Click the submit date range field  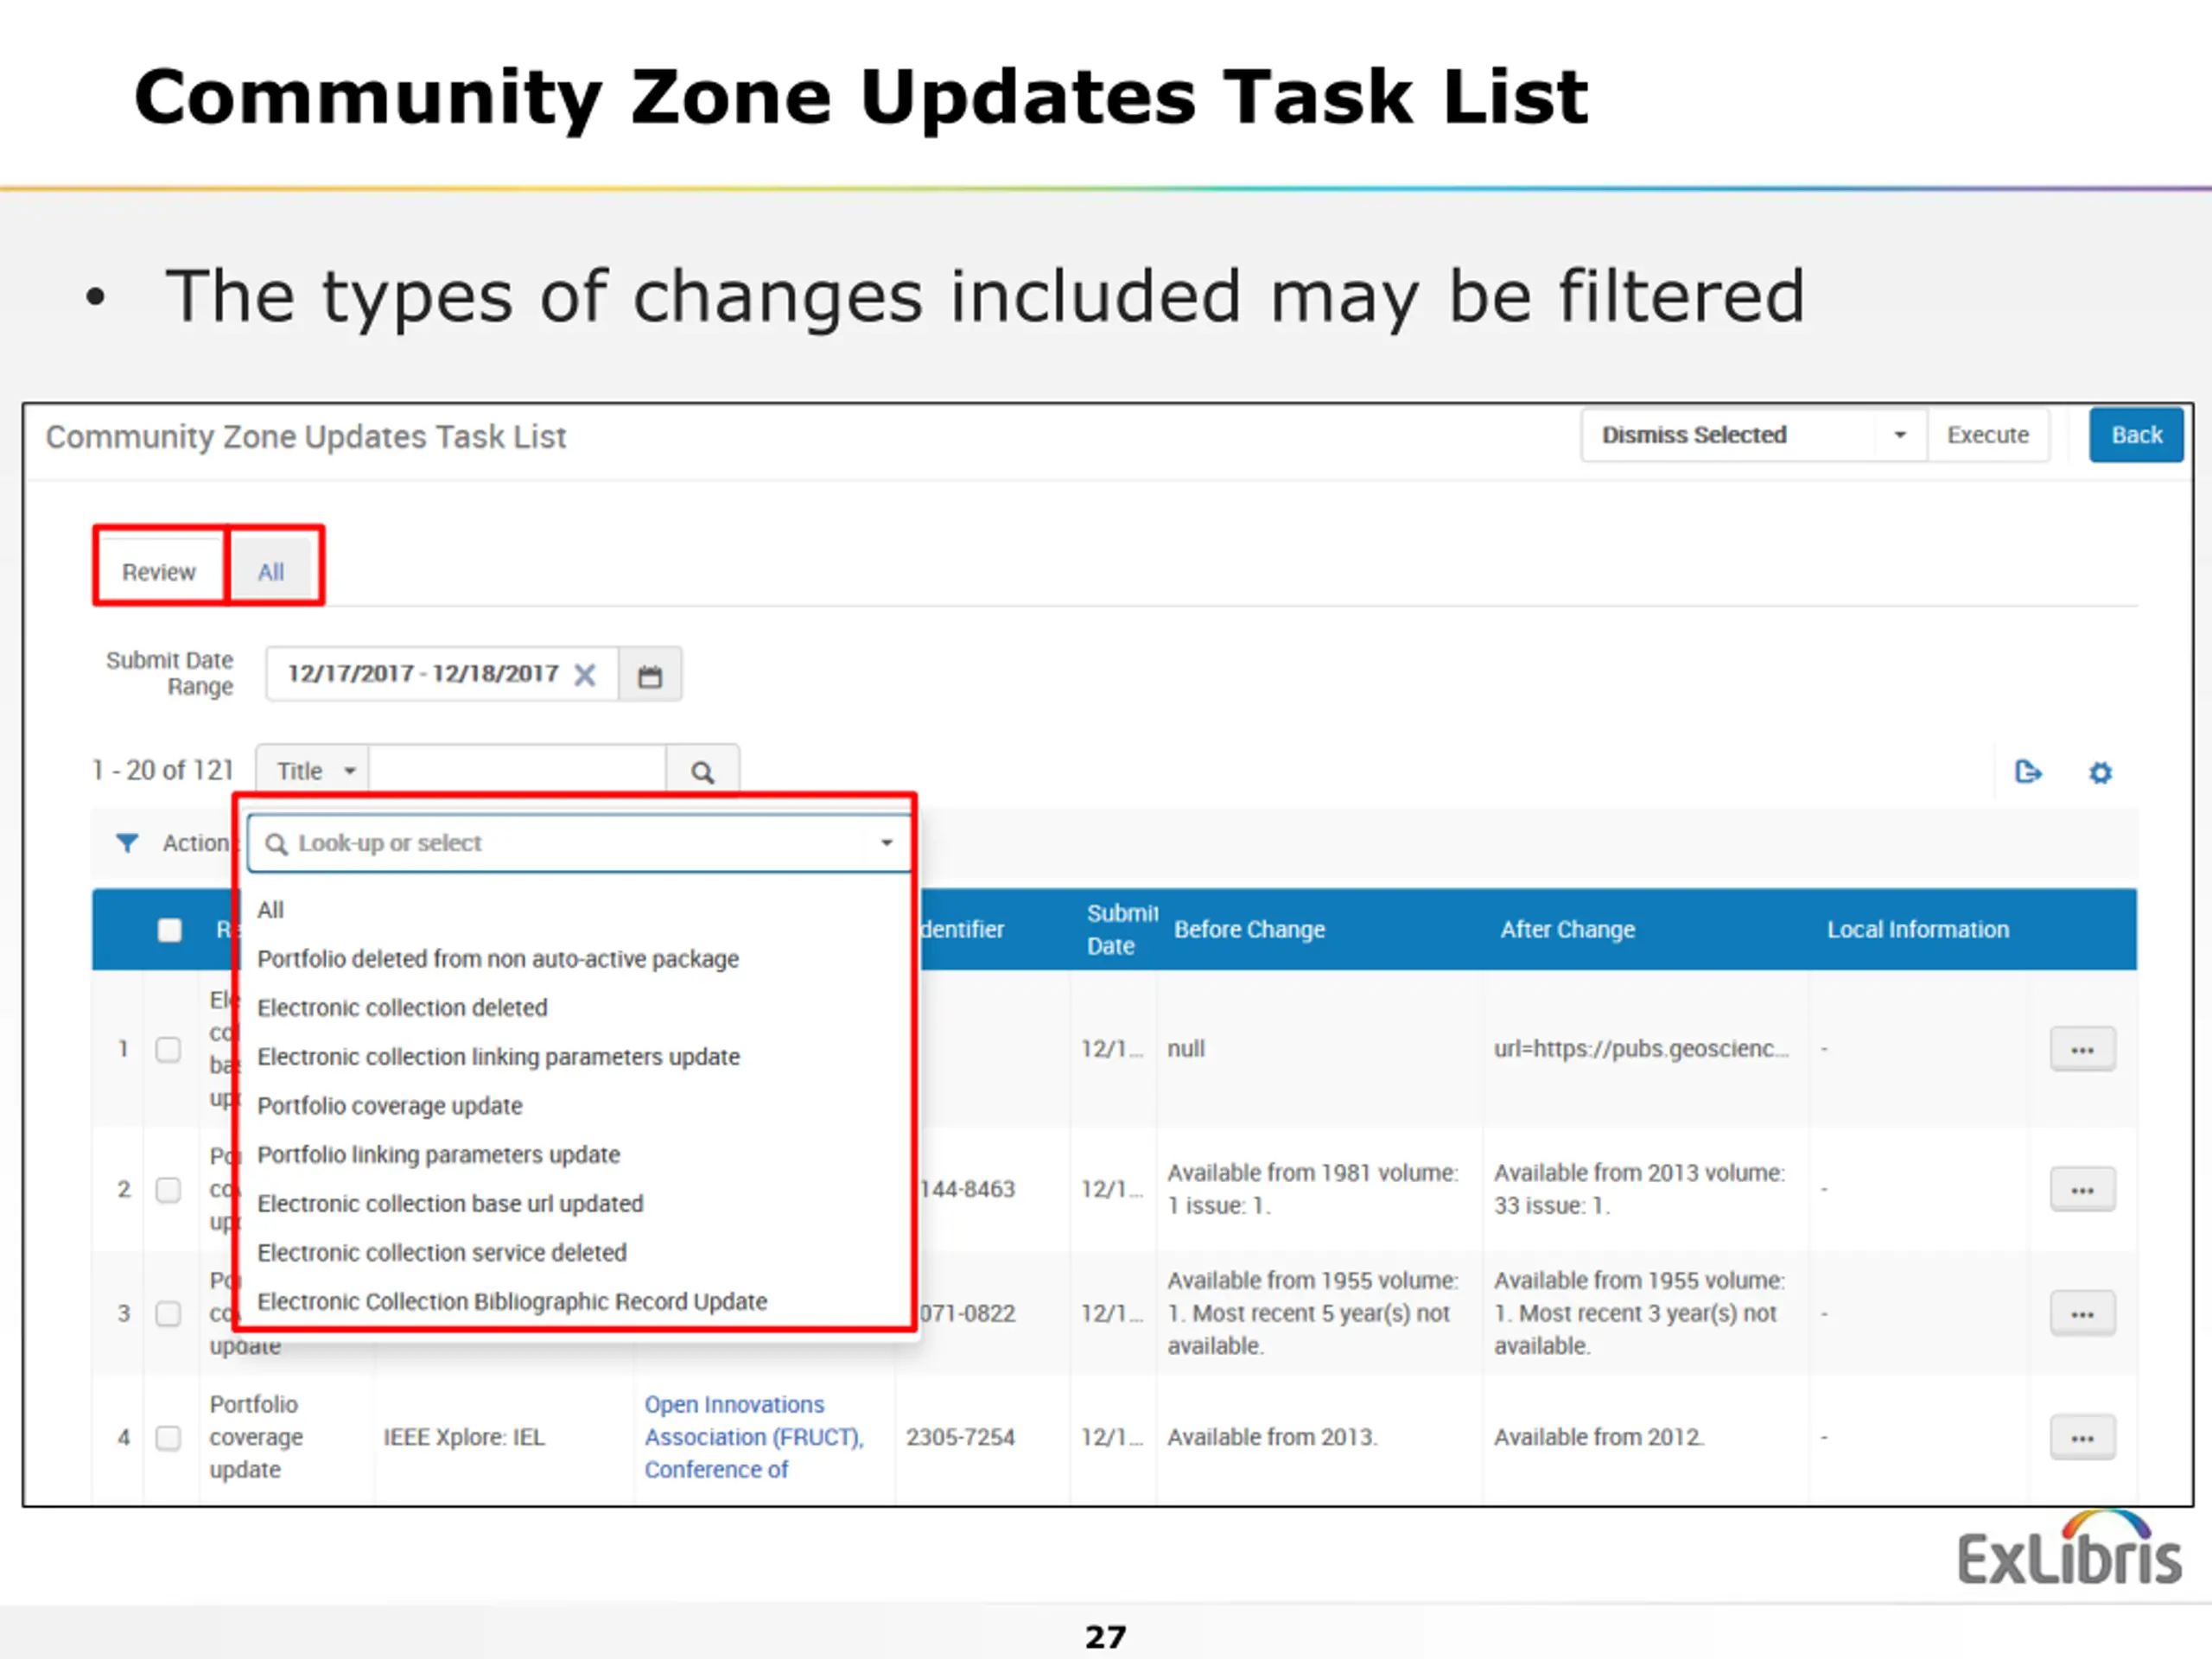tap(442, 674)
